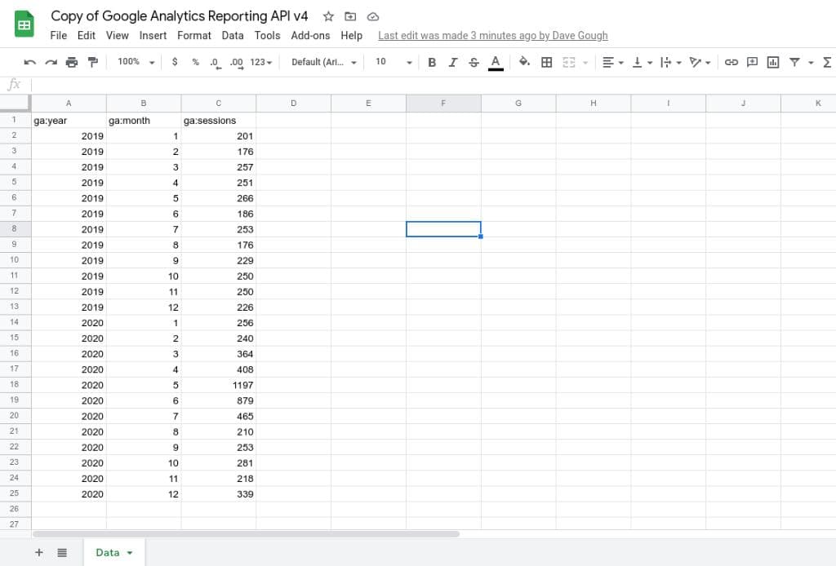Insert a chart

pos(772,62)
